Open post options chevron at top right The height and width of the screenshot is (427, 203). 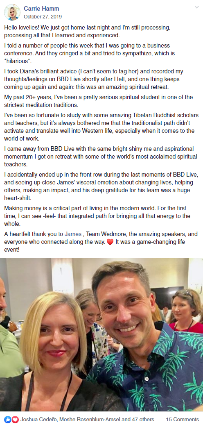197,7
